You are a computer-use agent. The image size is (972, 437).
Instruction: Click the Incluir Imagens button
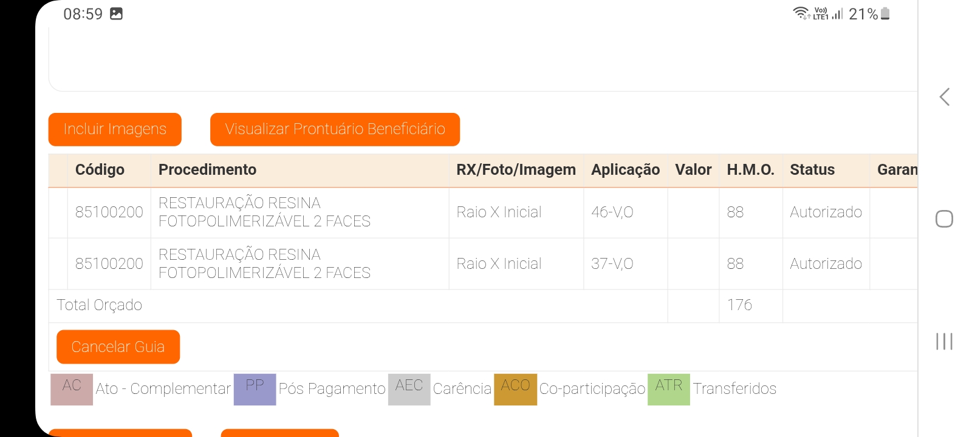115,129
